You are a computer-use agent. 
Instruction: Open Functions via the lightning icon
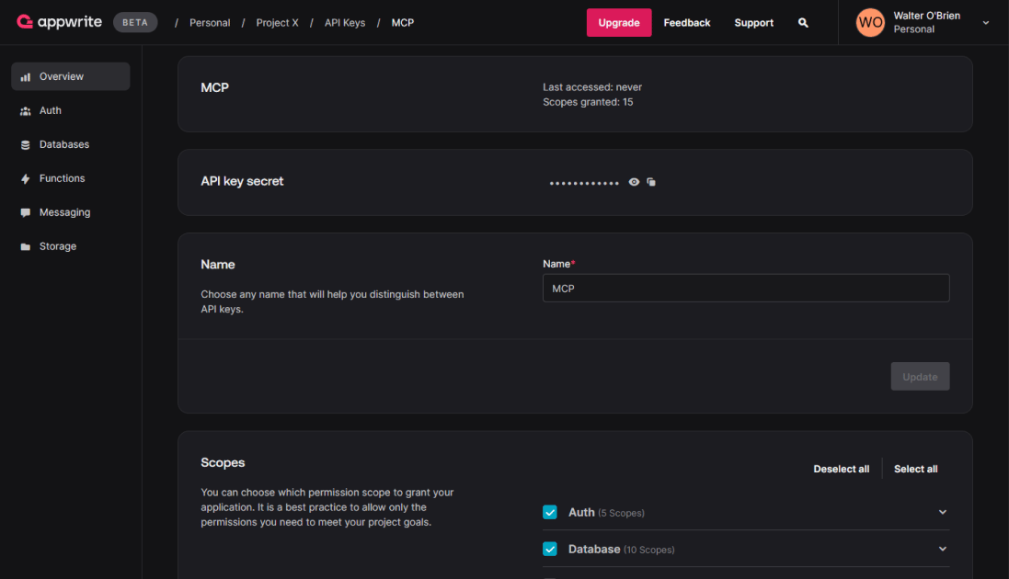point(25,179)
